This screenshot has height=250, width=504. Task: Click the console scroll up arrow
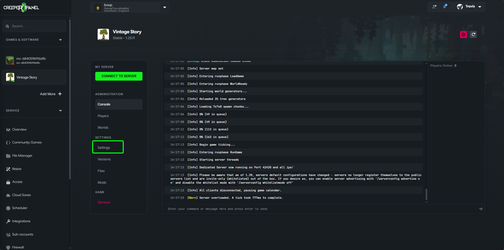click(x=426, y=63)
